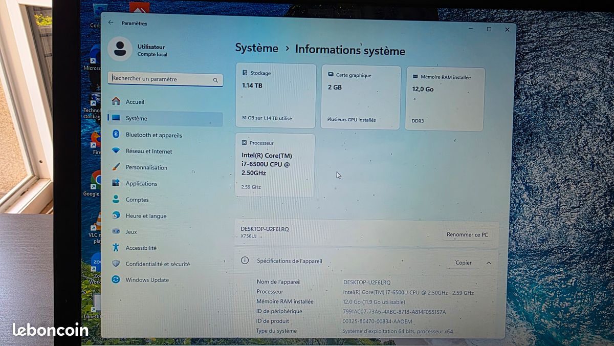Click the 12,0 Go (11,9 Go utilisable) value
Viewport: 614px width, 346px height.
pos(374,302)
